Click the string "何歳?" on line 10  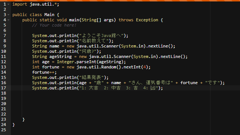click(88, 51)
